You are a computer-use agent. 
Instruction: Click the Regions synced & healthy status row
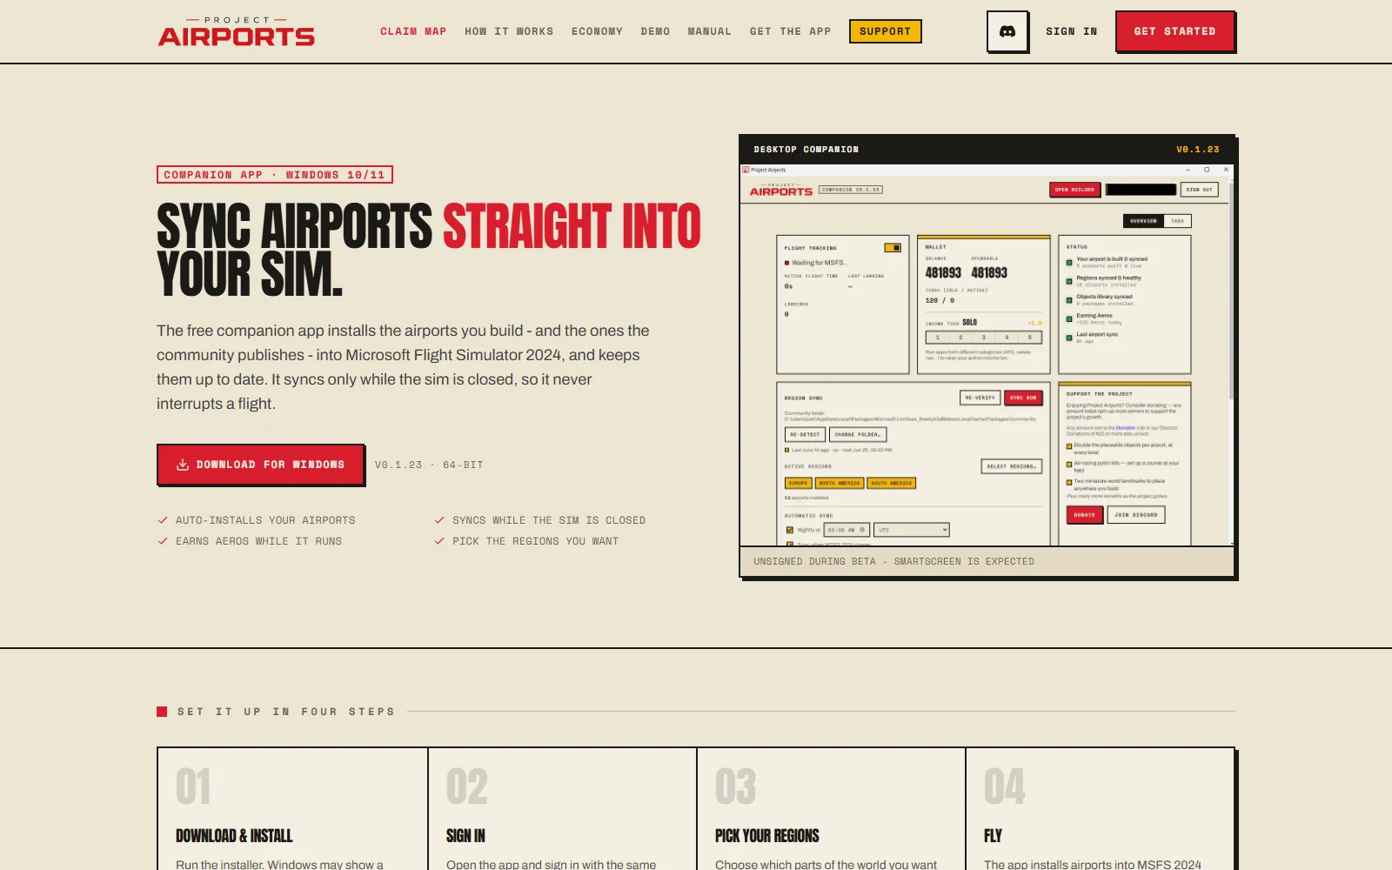click(x=1104, y=281)
